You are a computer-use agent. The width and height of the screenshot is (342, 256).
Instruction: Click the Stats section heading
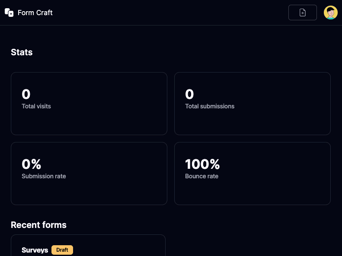[x=22, y=52]
